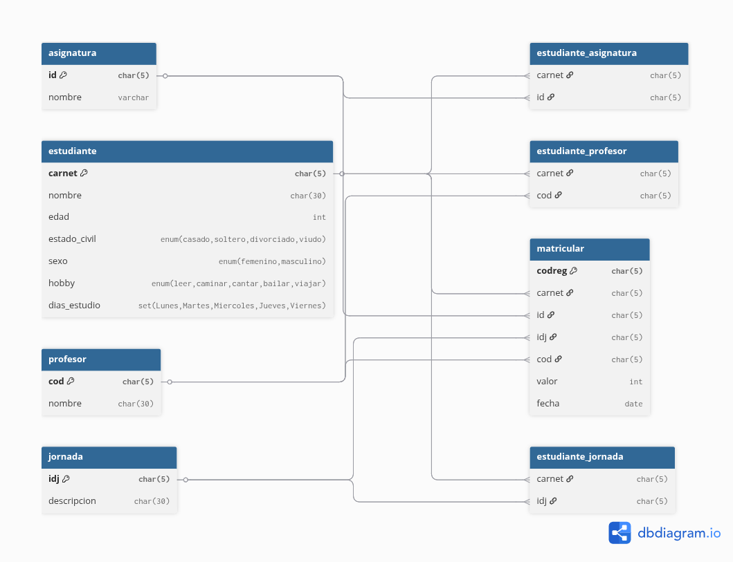Click the link icon beside estudiante_jornada idj
733x562 pixels.
(x=553, y=501)
